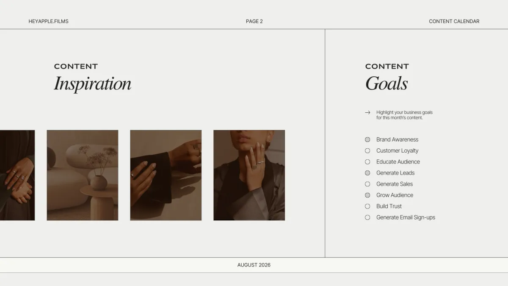Check the Educate Audience circle
Image resolution: width=508 pixels, height=286 pixels.
(x=367, y=162)
